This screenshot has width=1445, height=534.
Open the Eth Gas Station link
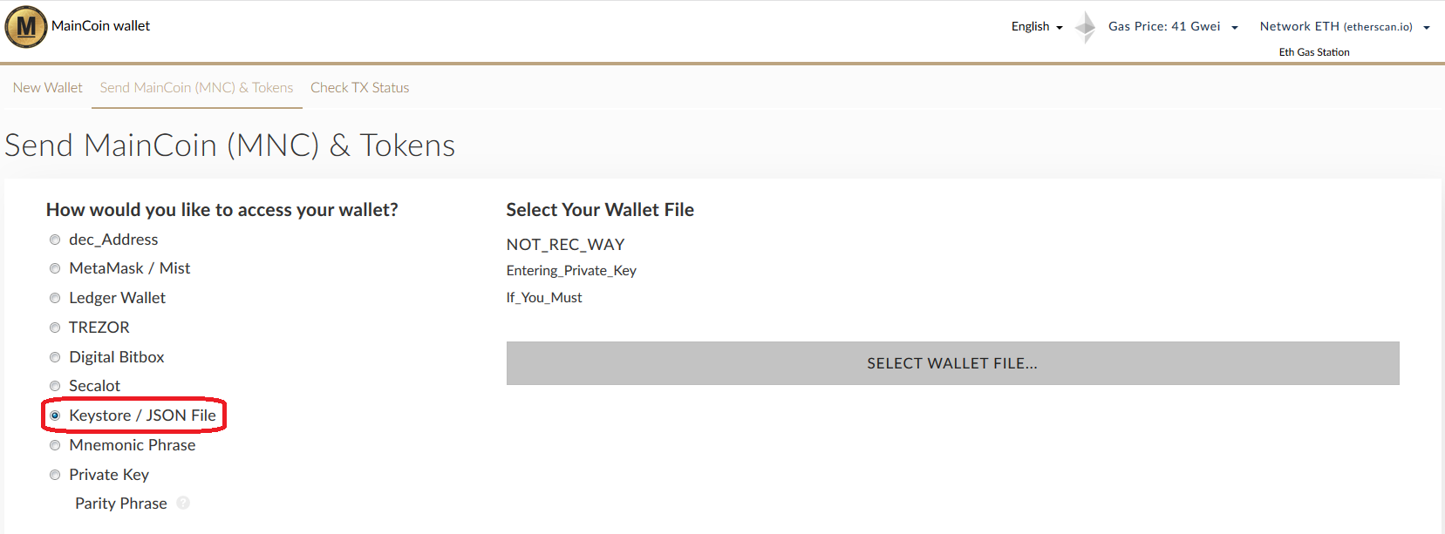coord(1314,52)
